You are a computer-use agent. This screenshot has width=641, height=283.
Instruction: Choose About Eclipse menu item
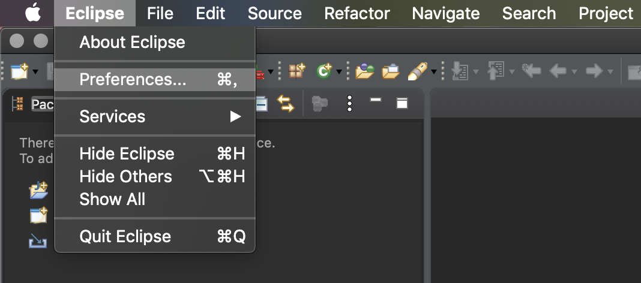click(x=132, y=43)
